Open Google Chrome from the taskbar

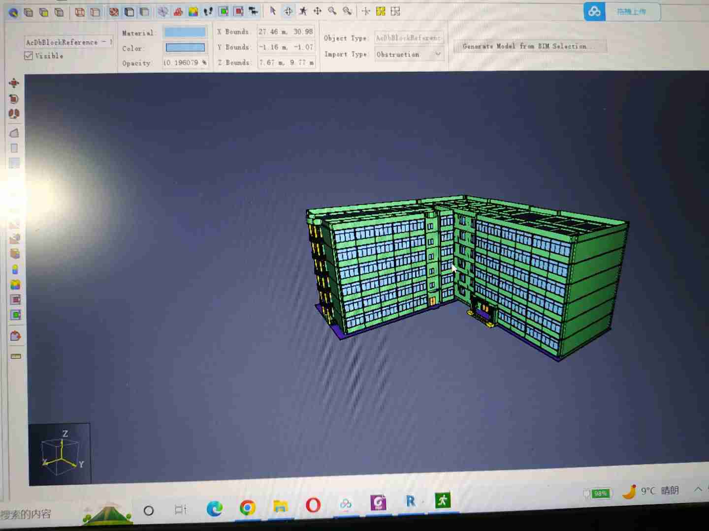[247, 507]
